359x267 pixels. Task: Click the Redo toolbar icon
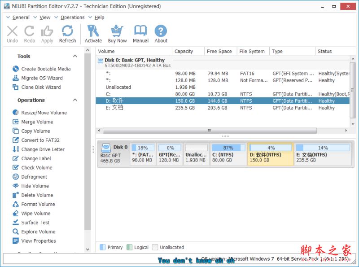[29, 31]
